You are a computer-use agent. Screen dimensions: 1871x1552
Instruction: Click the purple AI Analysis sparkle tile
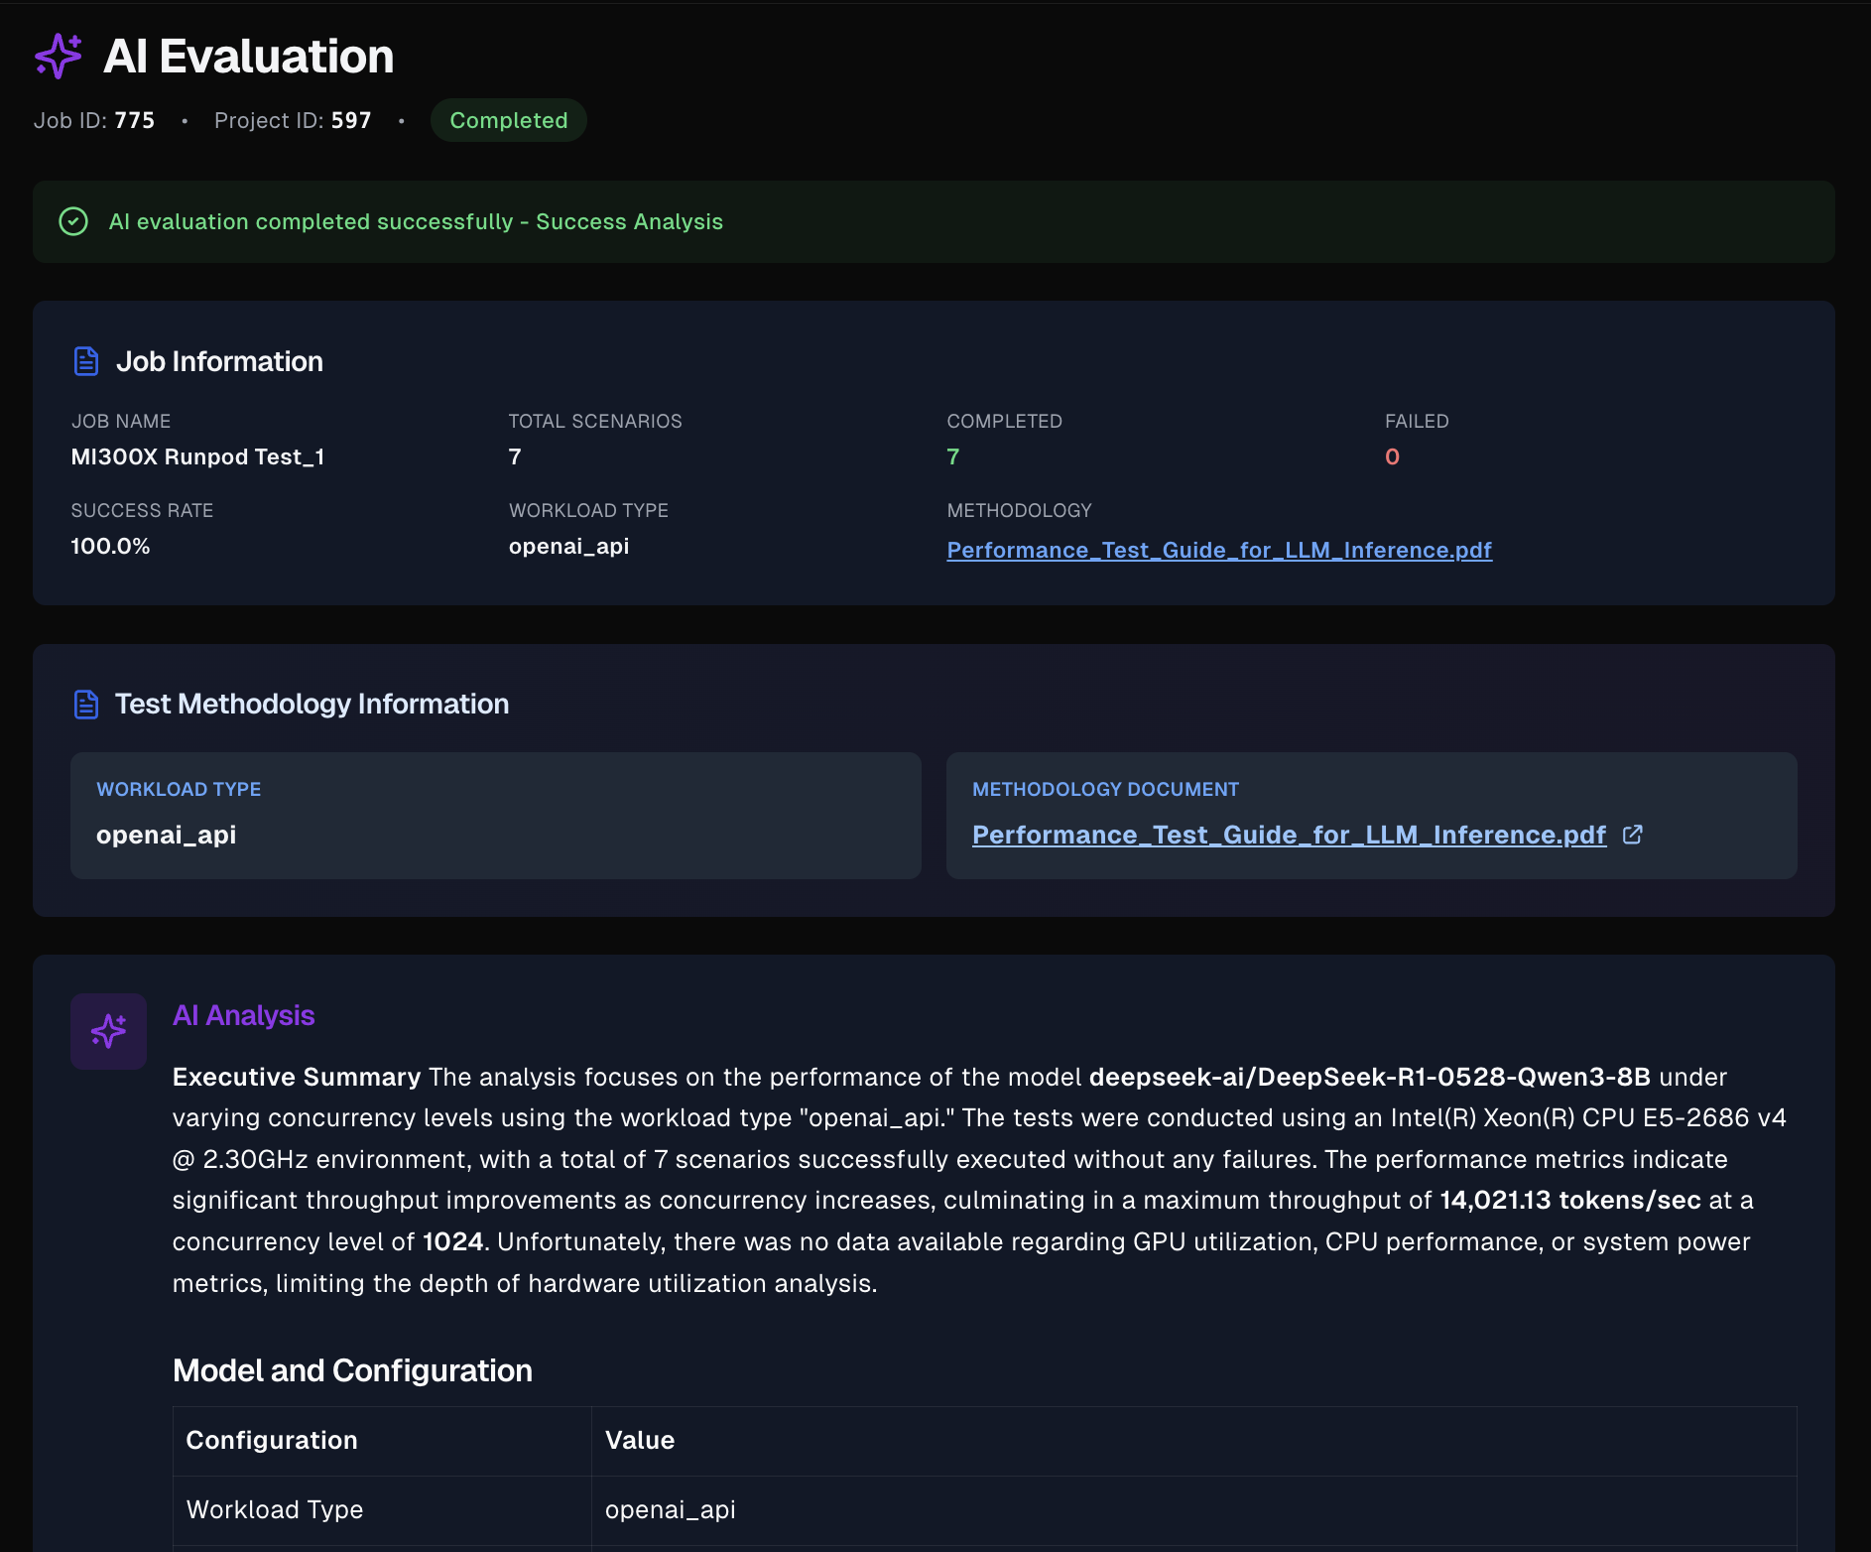(109, 1031)
